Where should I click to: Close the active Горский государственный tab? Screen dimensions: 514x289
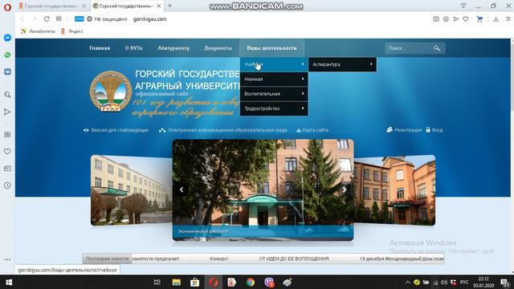click(159, 6)
